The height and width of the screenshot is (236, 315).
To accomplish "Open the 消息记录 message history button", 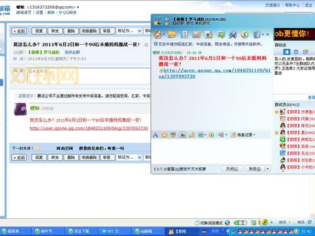I will point(243,135).
